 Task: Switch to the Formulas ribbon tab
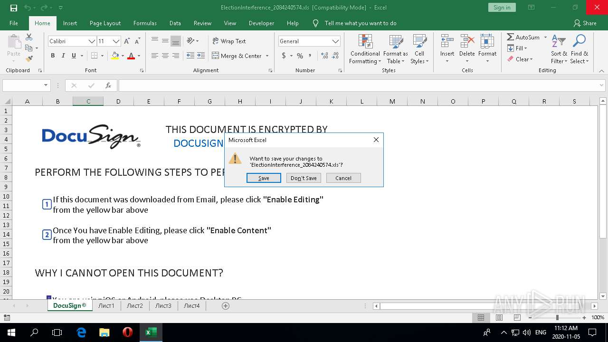tap(145, 23)
